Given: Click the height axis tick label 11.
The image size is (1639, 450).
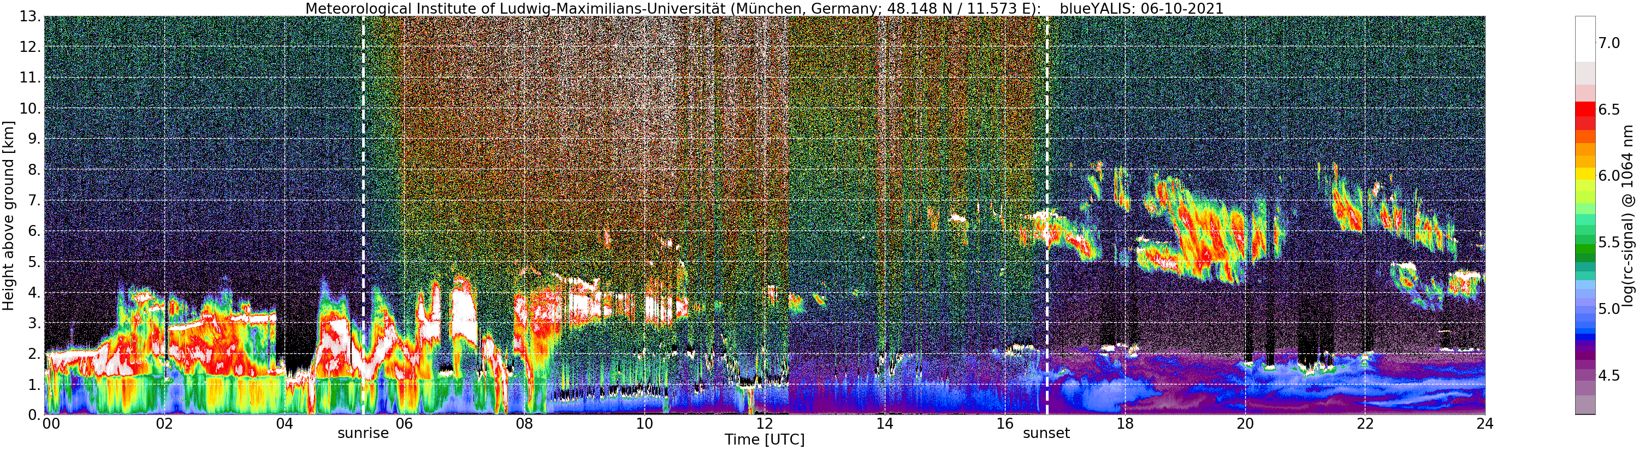Looking at the screenshot, I should coord(30,78).
